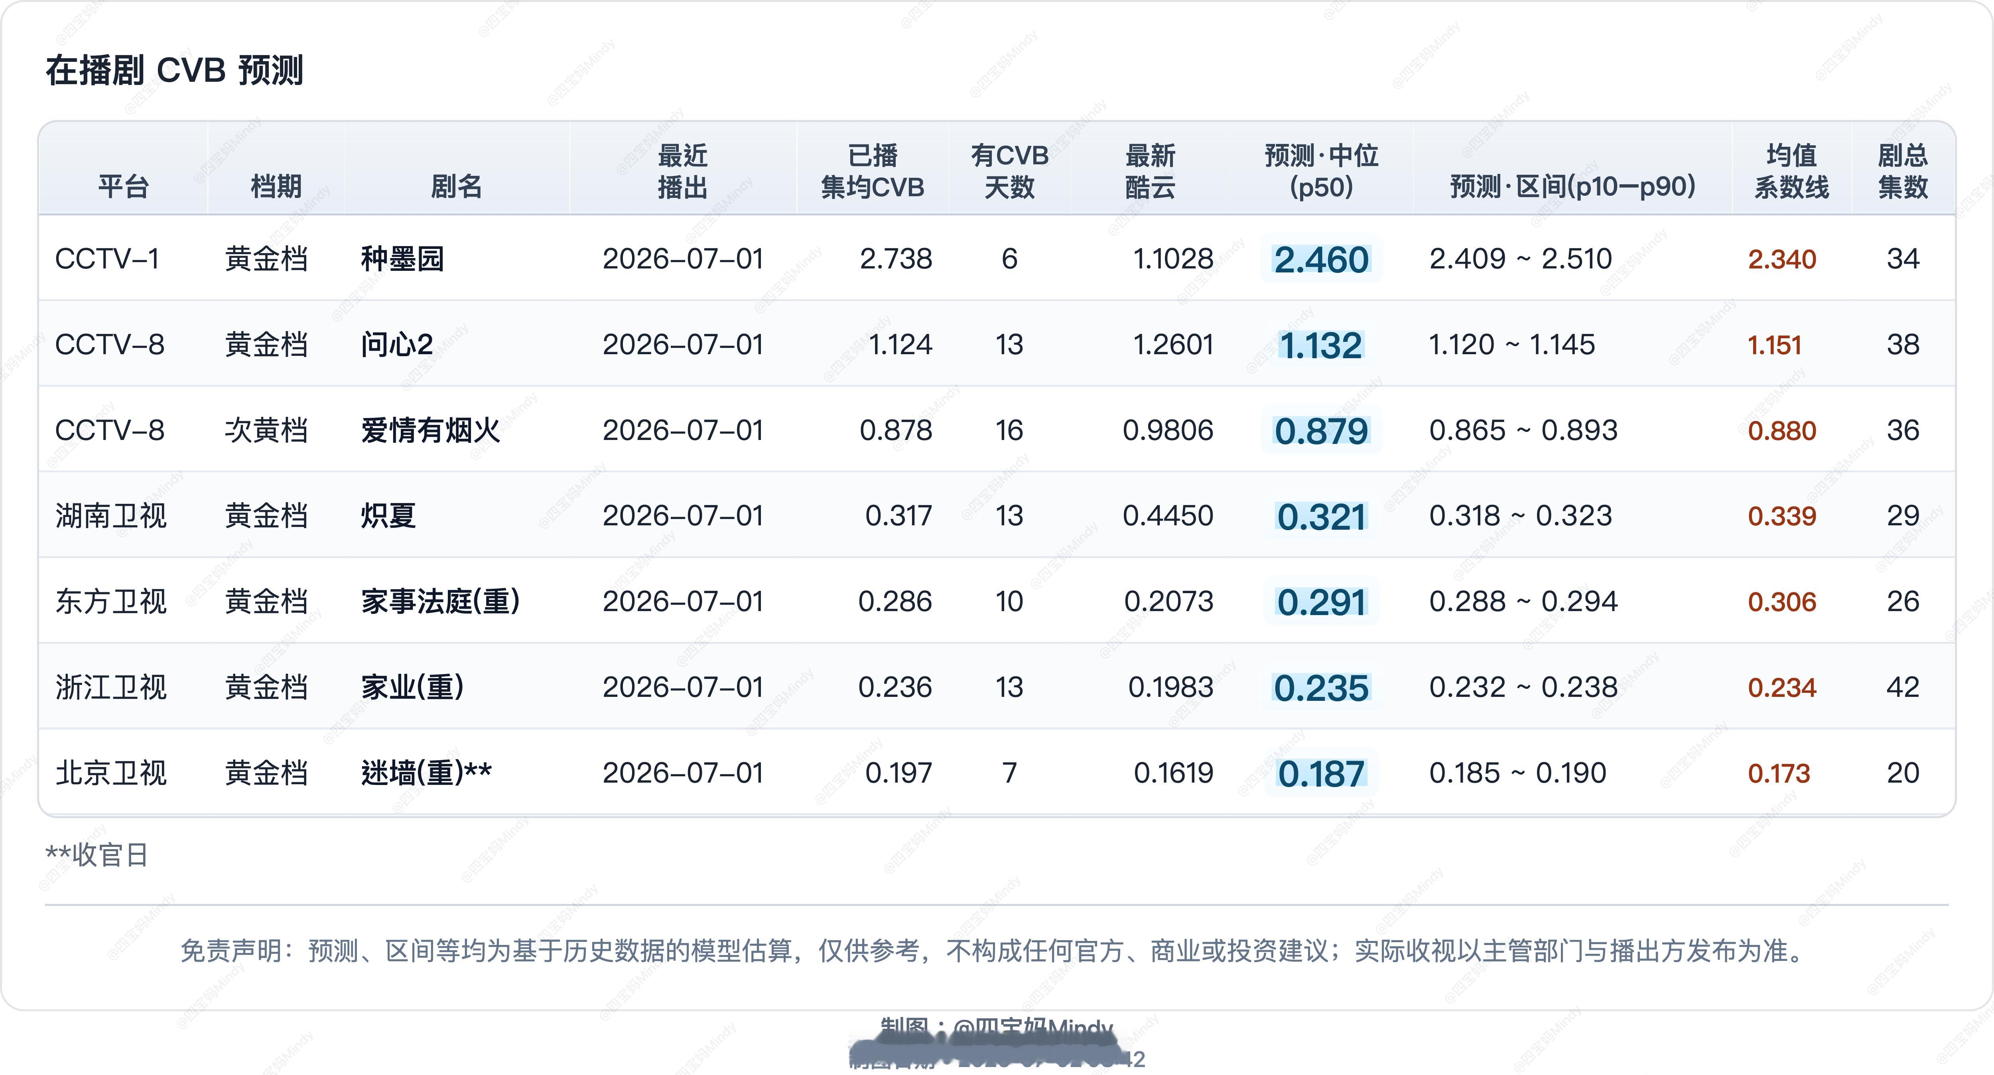Click the 平台 column header

(123, 187)
